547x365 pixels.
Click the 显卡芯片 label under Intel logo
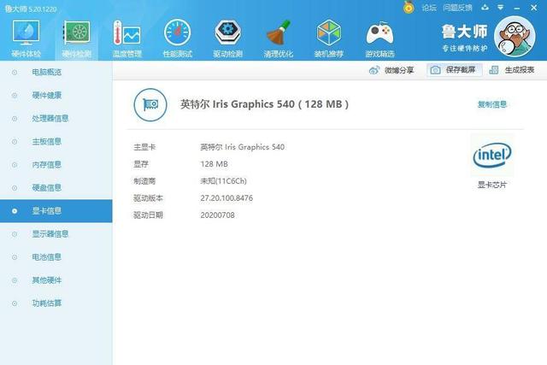tap(492, 185)
